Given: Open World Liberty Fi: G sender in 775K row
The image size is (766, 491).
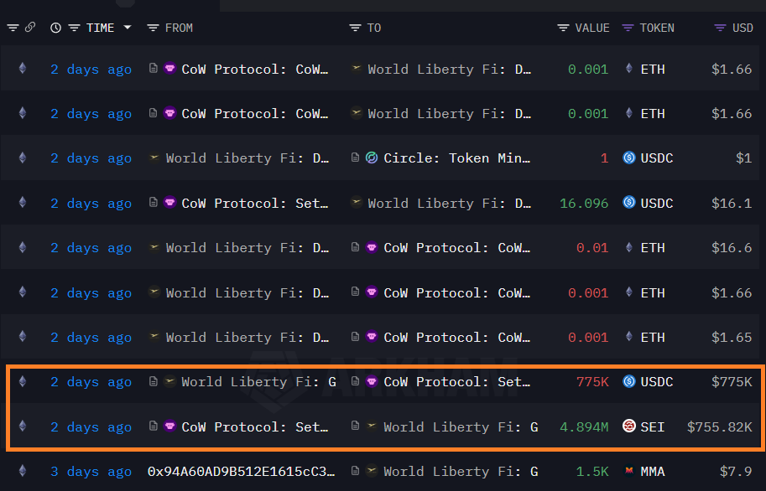Looking at the screenshot, I should pyautogui.click(x=257, y=382).
